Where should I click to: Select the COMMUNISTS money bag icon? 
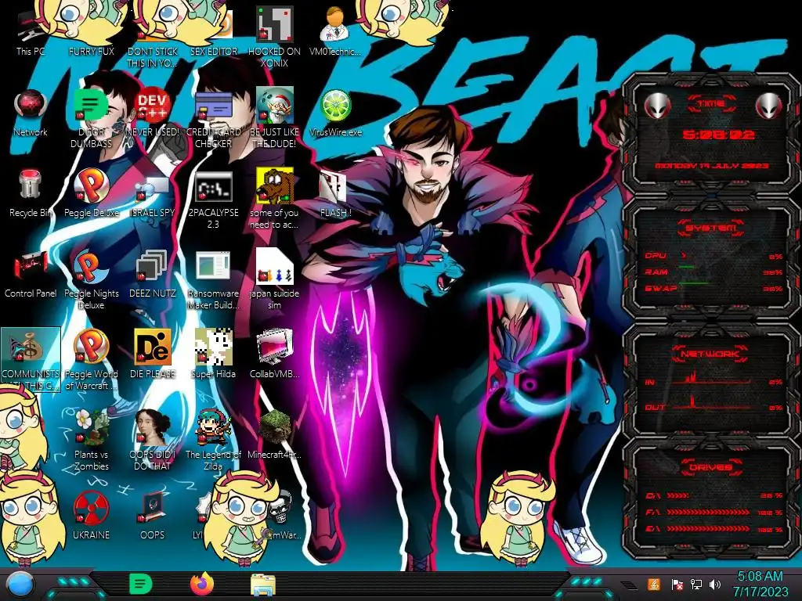click(x=31, y=359)
